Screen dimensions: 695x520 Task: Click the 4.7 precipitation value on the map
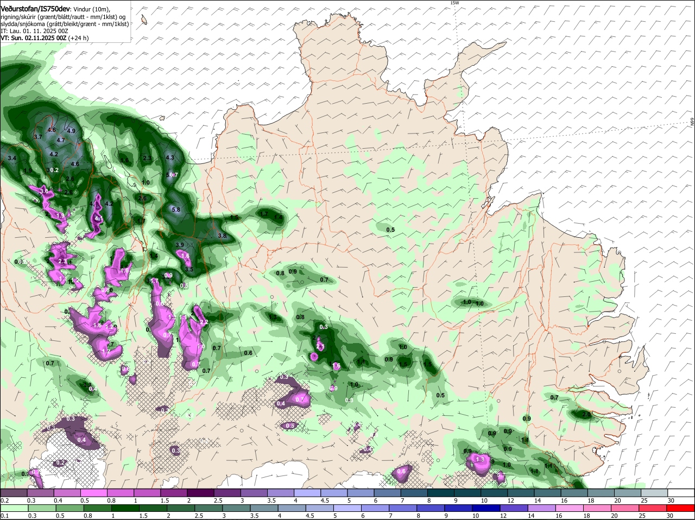click(61, 140)
